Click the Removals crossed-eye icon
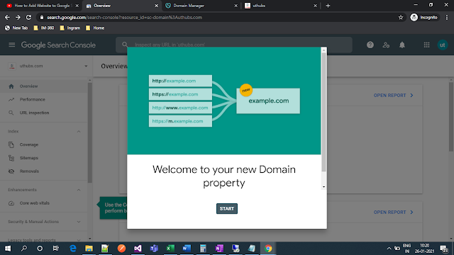 click(x=11, y=171)
